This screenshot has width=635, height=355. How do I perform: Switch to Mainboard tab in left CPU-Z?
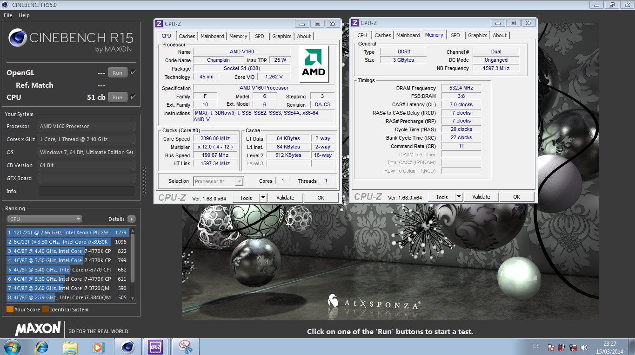212,36
